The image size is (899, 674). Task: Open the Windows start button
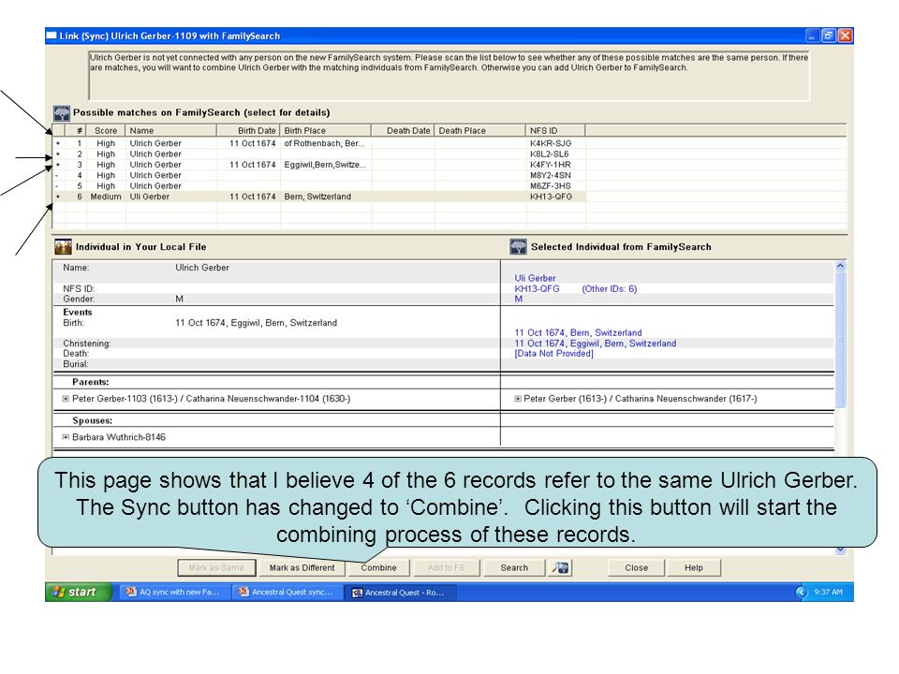[x=78, y=592]
